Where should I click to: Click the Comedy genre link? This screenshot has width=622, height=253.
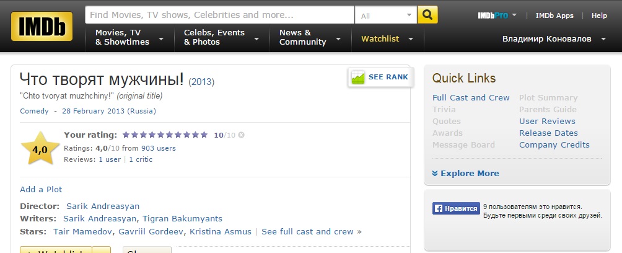34,111
